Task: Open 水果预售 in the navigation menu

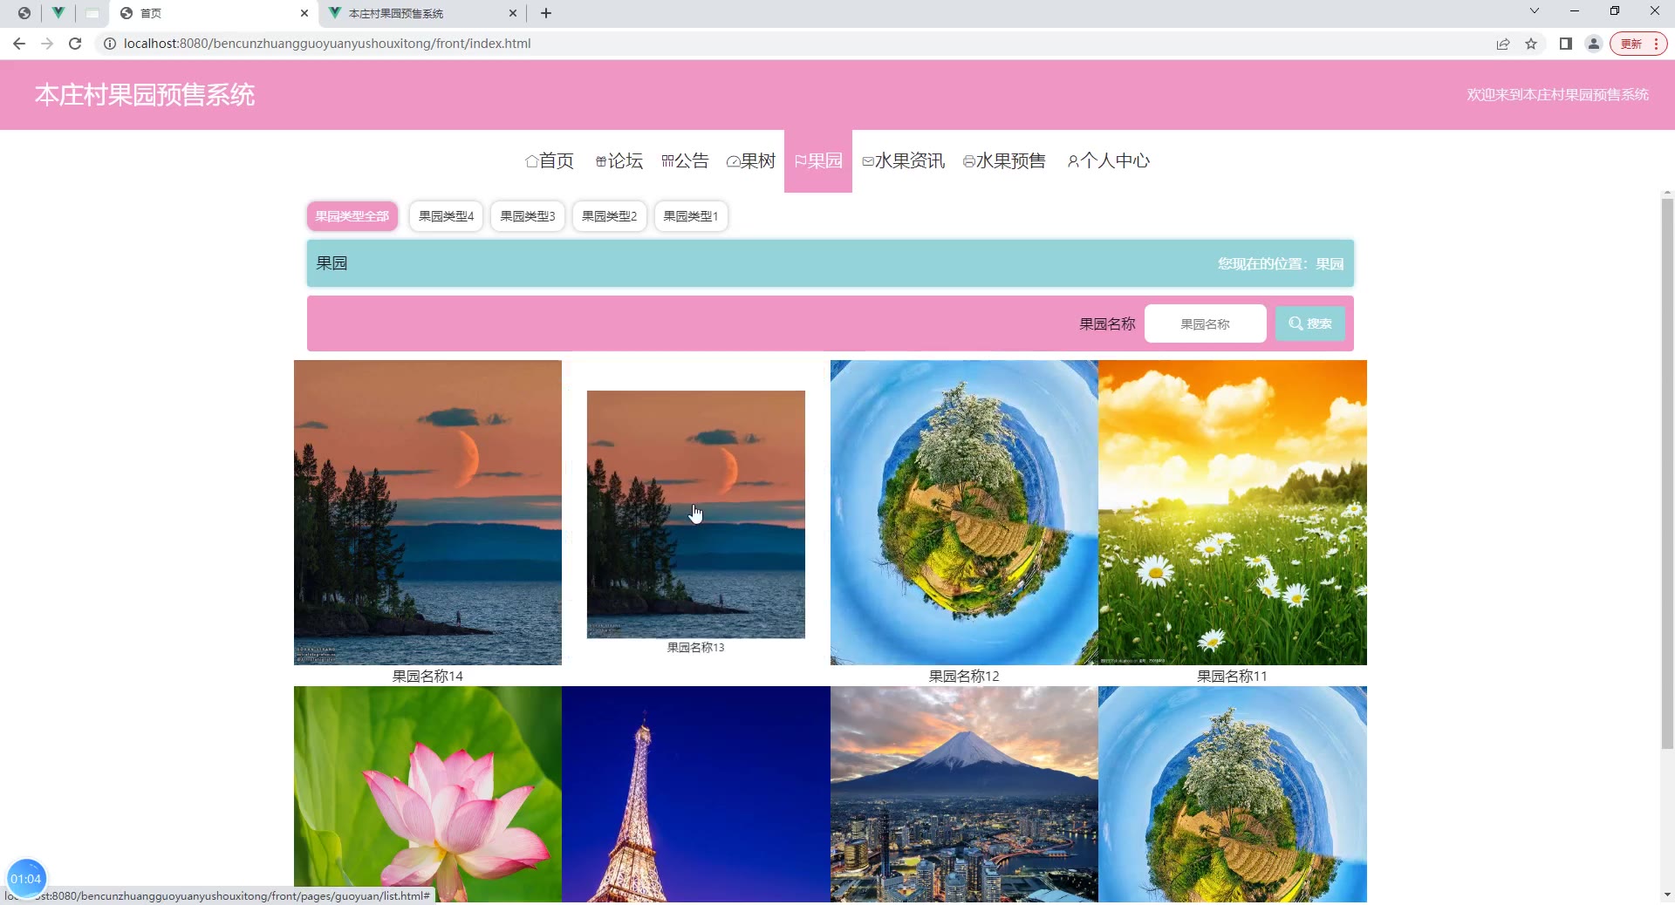Action: point(1004,160)
